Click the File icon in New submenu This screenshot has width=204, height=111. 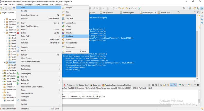[63, 12]
